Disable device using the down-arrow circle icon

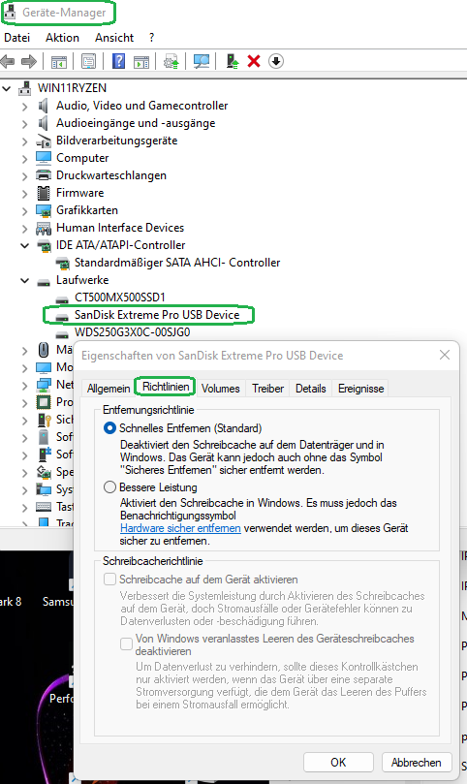tap(276, 61)
